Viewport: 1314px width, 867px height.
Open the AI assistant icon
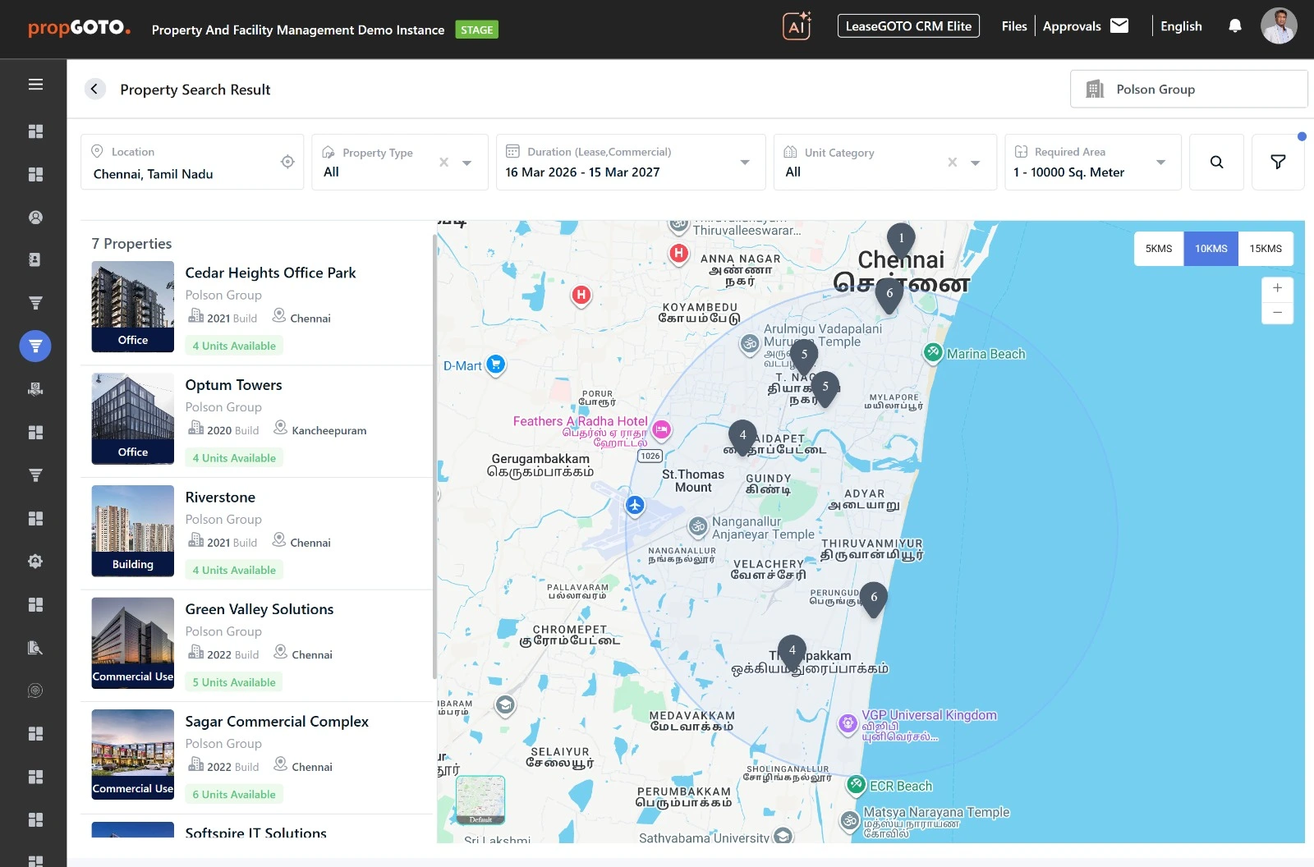click(x=797, y=26)
